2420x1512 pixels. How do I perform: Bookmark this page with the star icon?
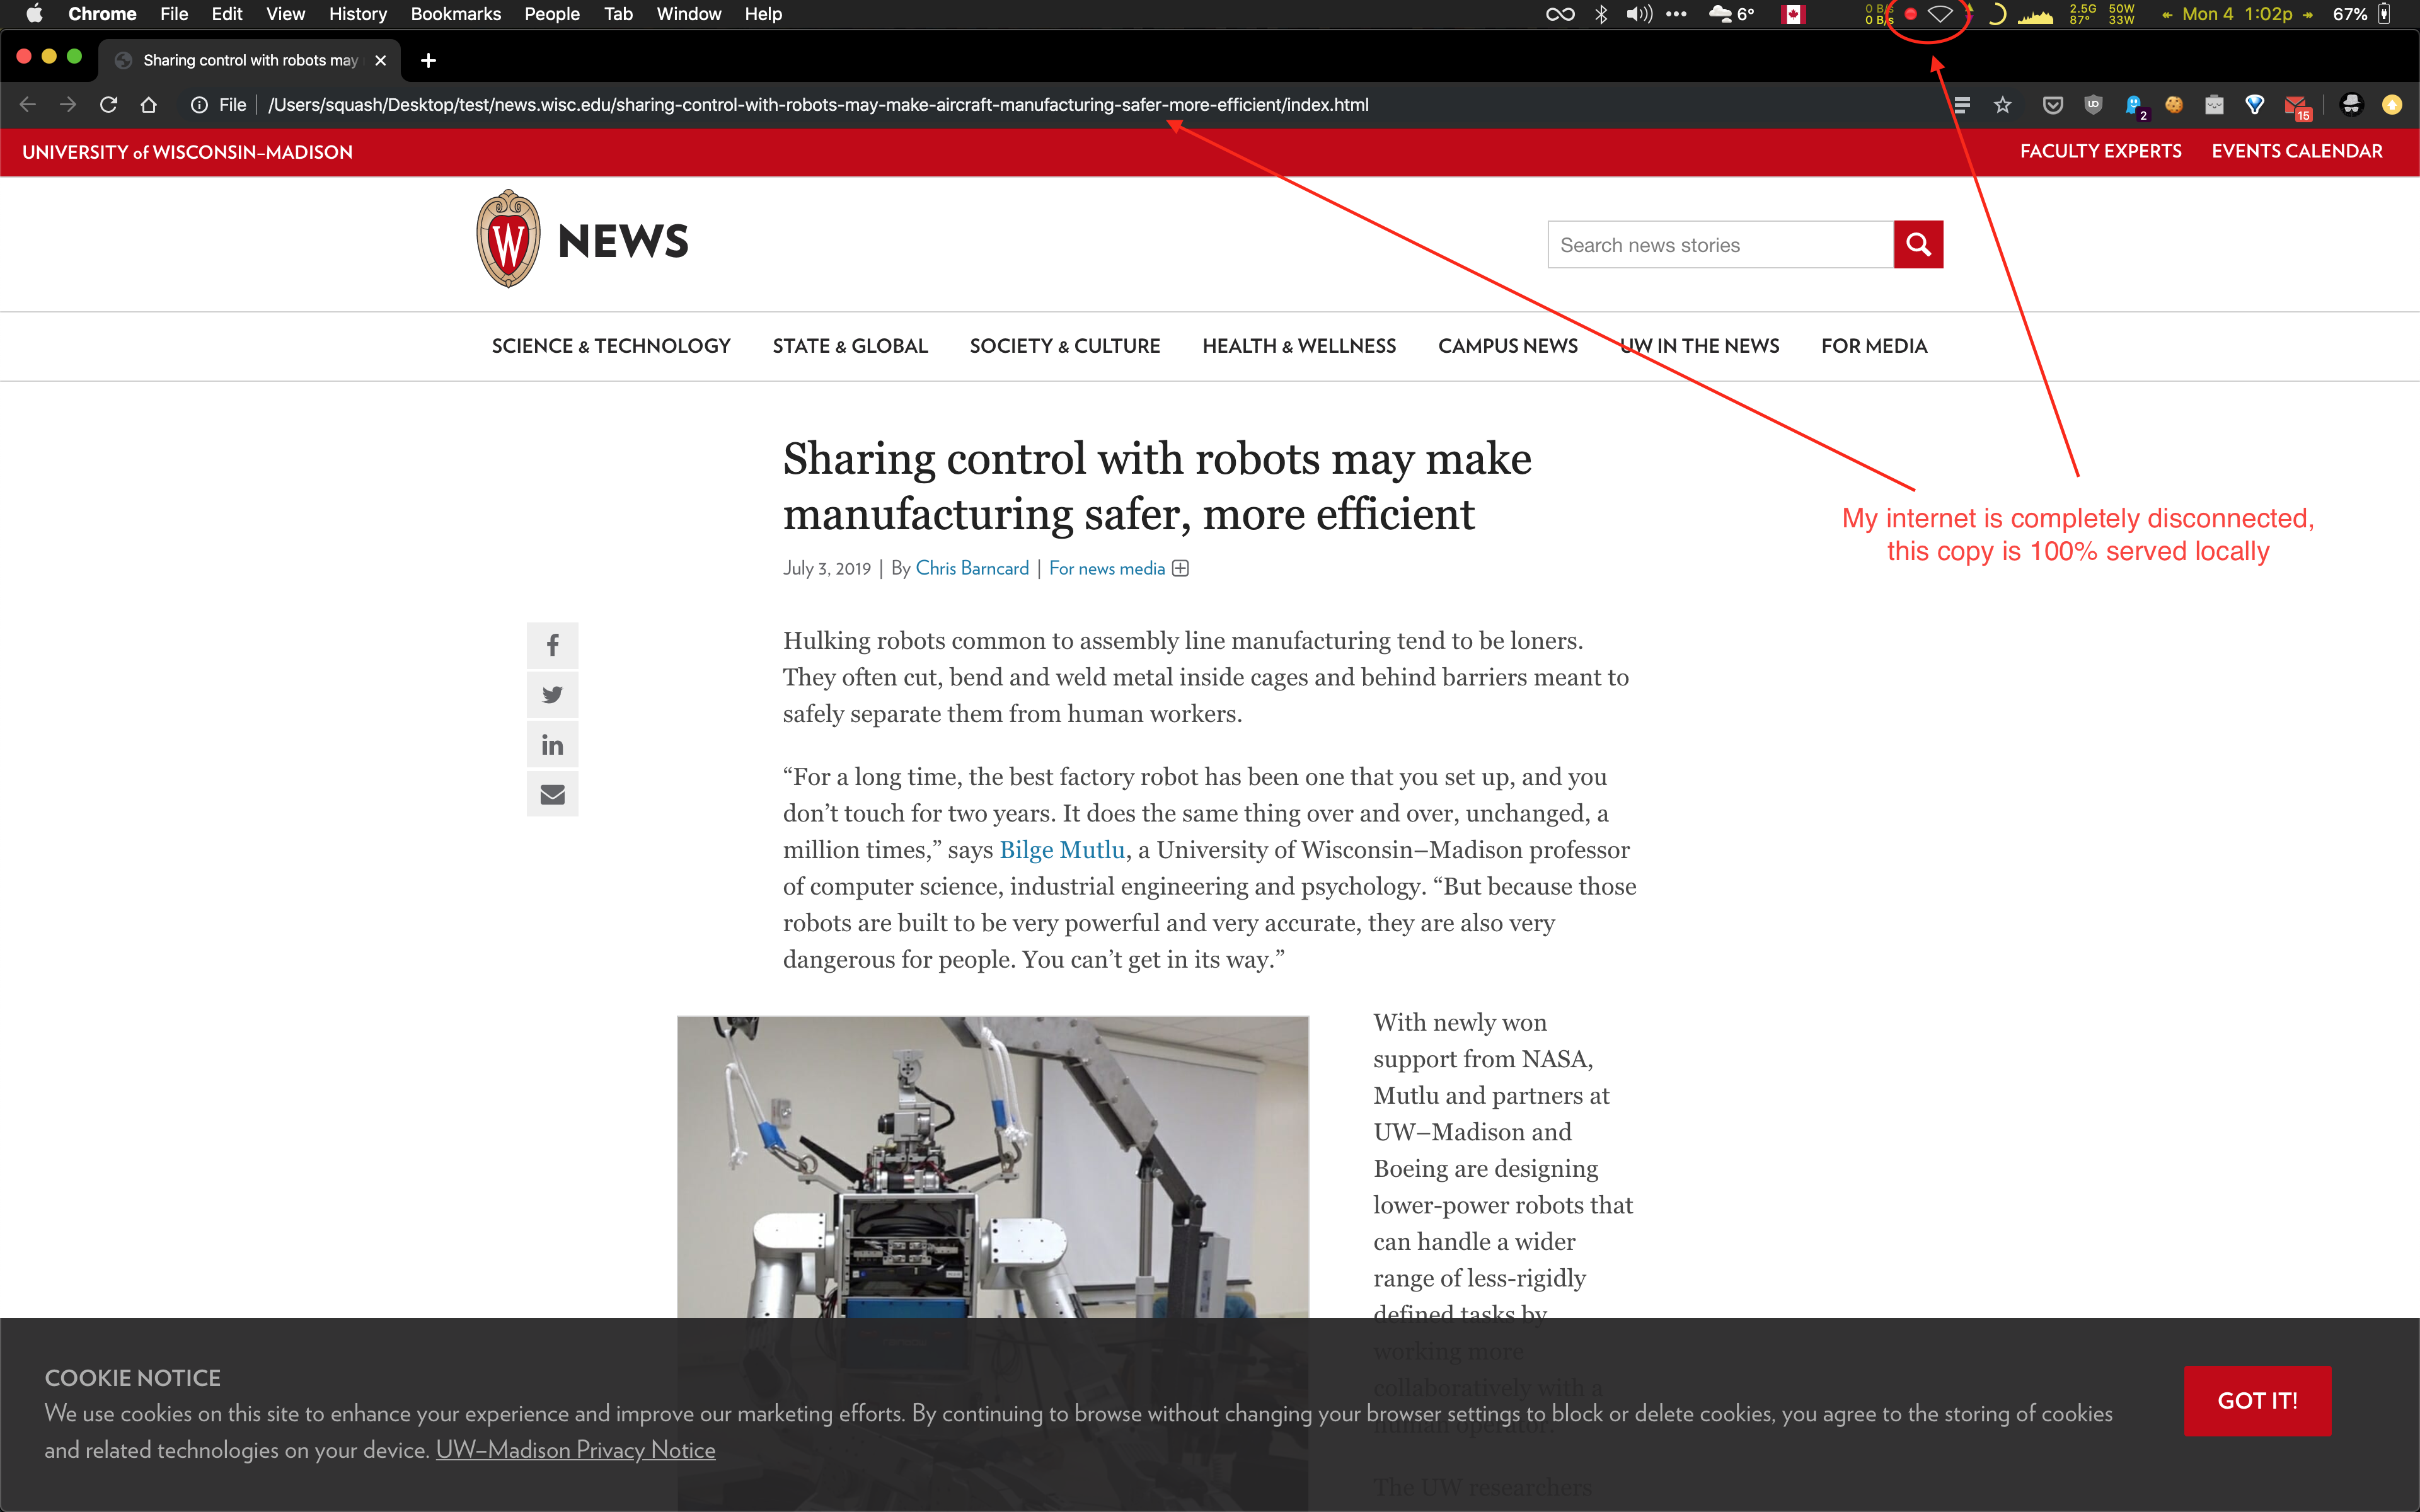pos(2002,105)
